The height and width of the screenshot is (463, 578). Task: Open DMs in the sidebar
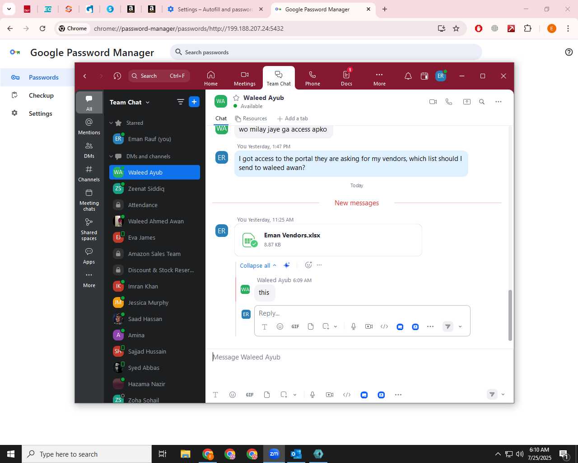click(89, 150)
